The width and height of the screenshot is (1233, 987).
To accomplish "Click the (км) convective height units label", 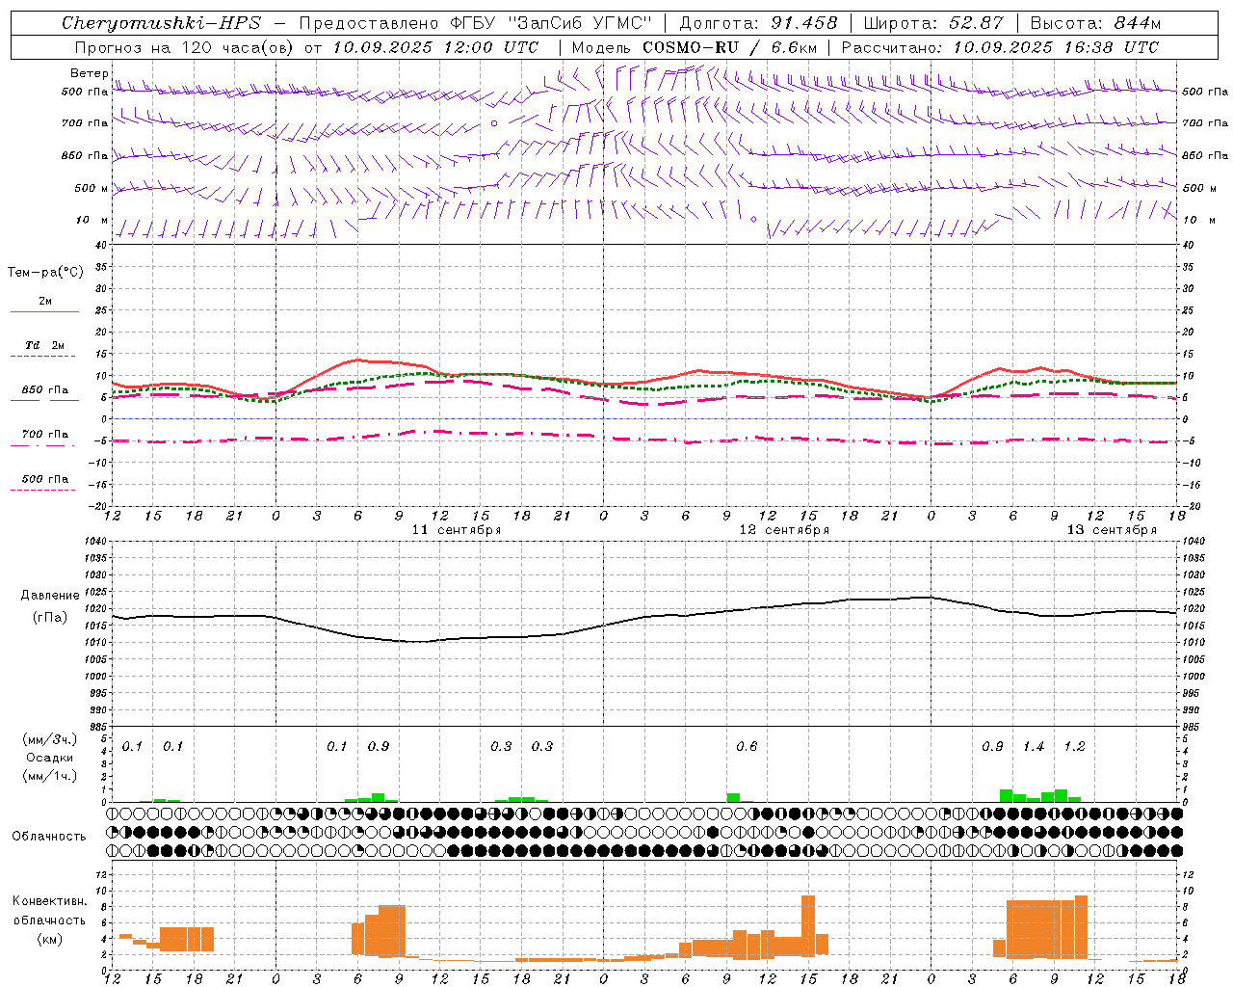I will tap(52, 938).
